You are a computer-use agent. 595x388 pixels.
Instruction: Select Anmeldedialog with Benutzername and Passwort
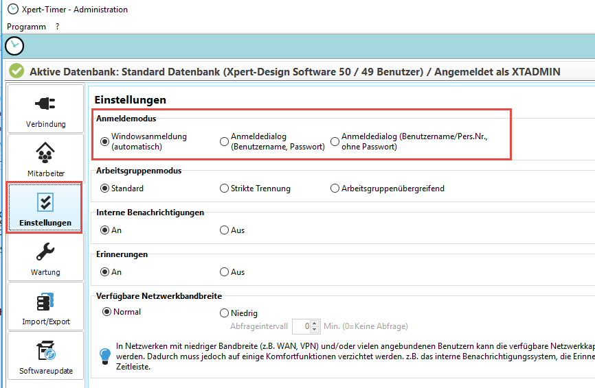[x=224, y=141]
